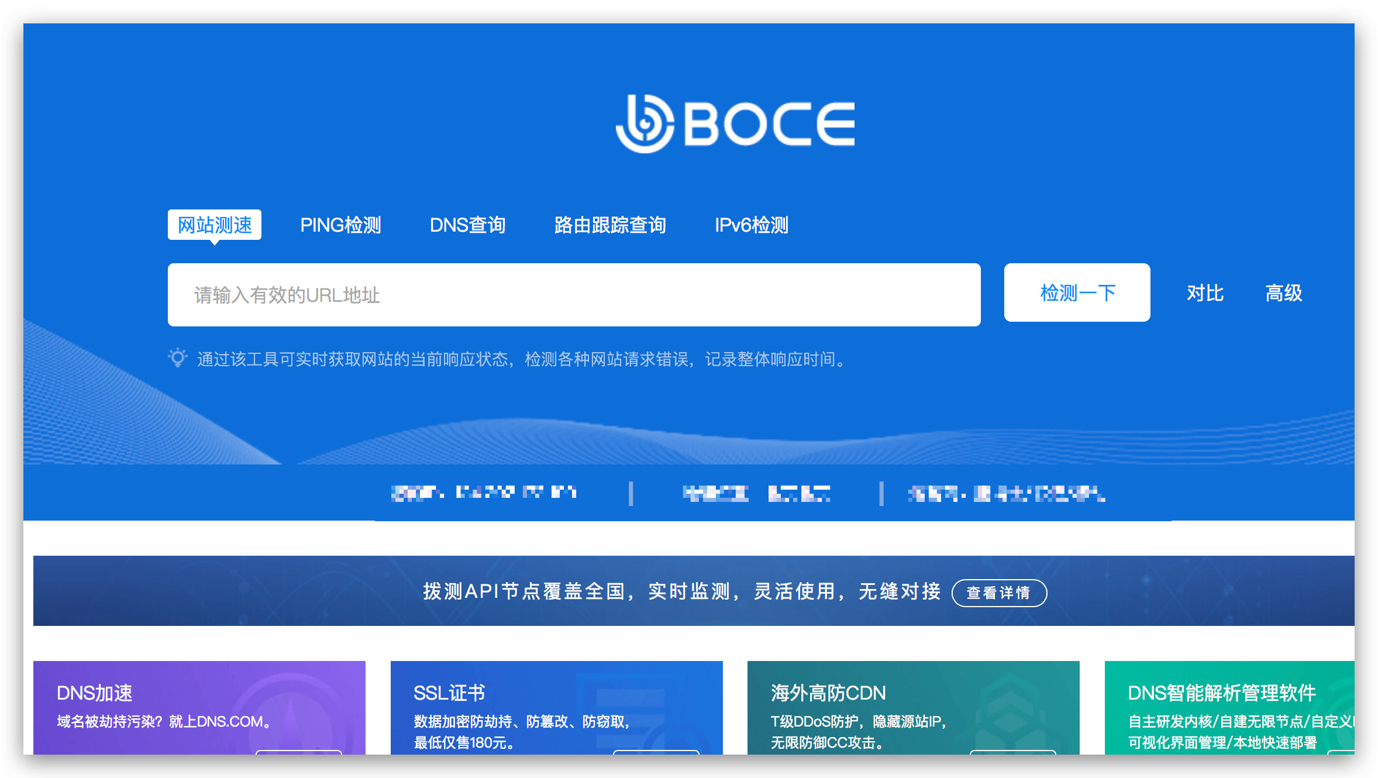Click the 拨测API promotional banner text
The width and height of the screenshot is (1378, 778).
click(x=681, y=591)
